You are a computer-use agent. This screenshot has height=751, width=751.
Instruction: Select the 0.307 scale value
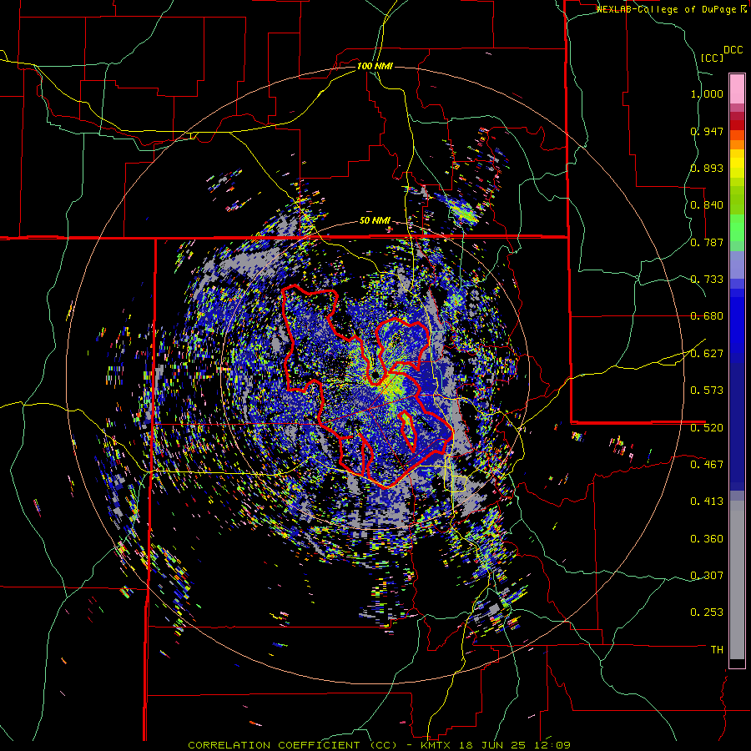pos(707,575)
